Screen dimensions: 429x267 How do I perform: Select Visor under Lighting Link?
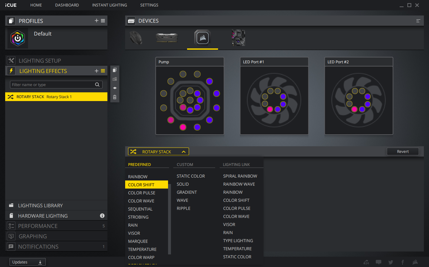pos(229,224)
